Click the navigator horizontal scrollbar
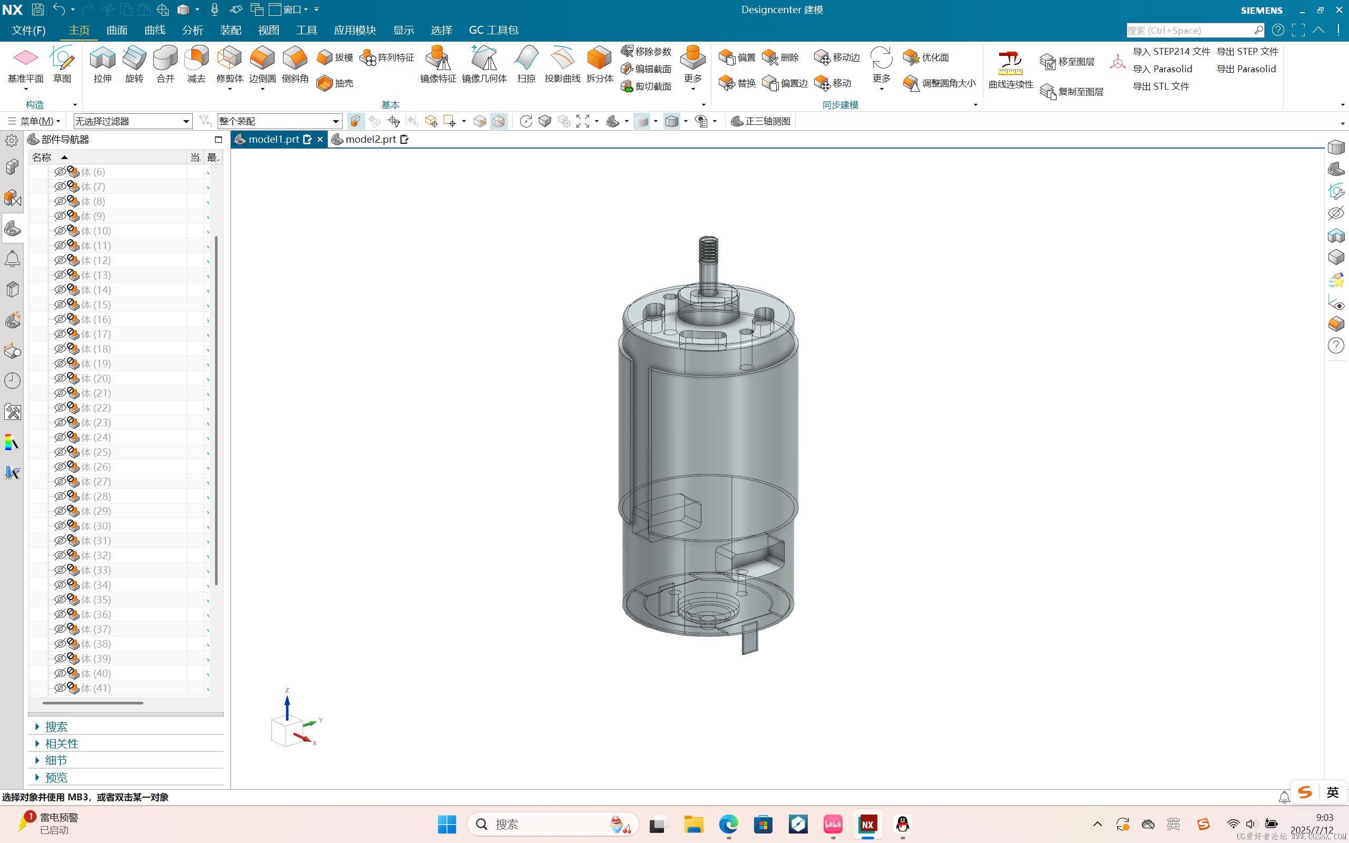 tap(93, 702)
